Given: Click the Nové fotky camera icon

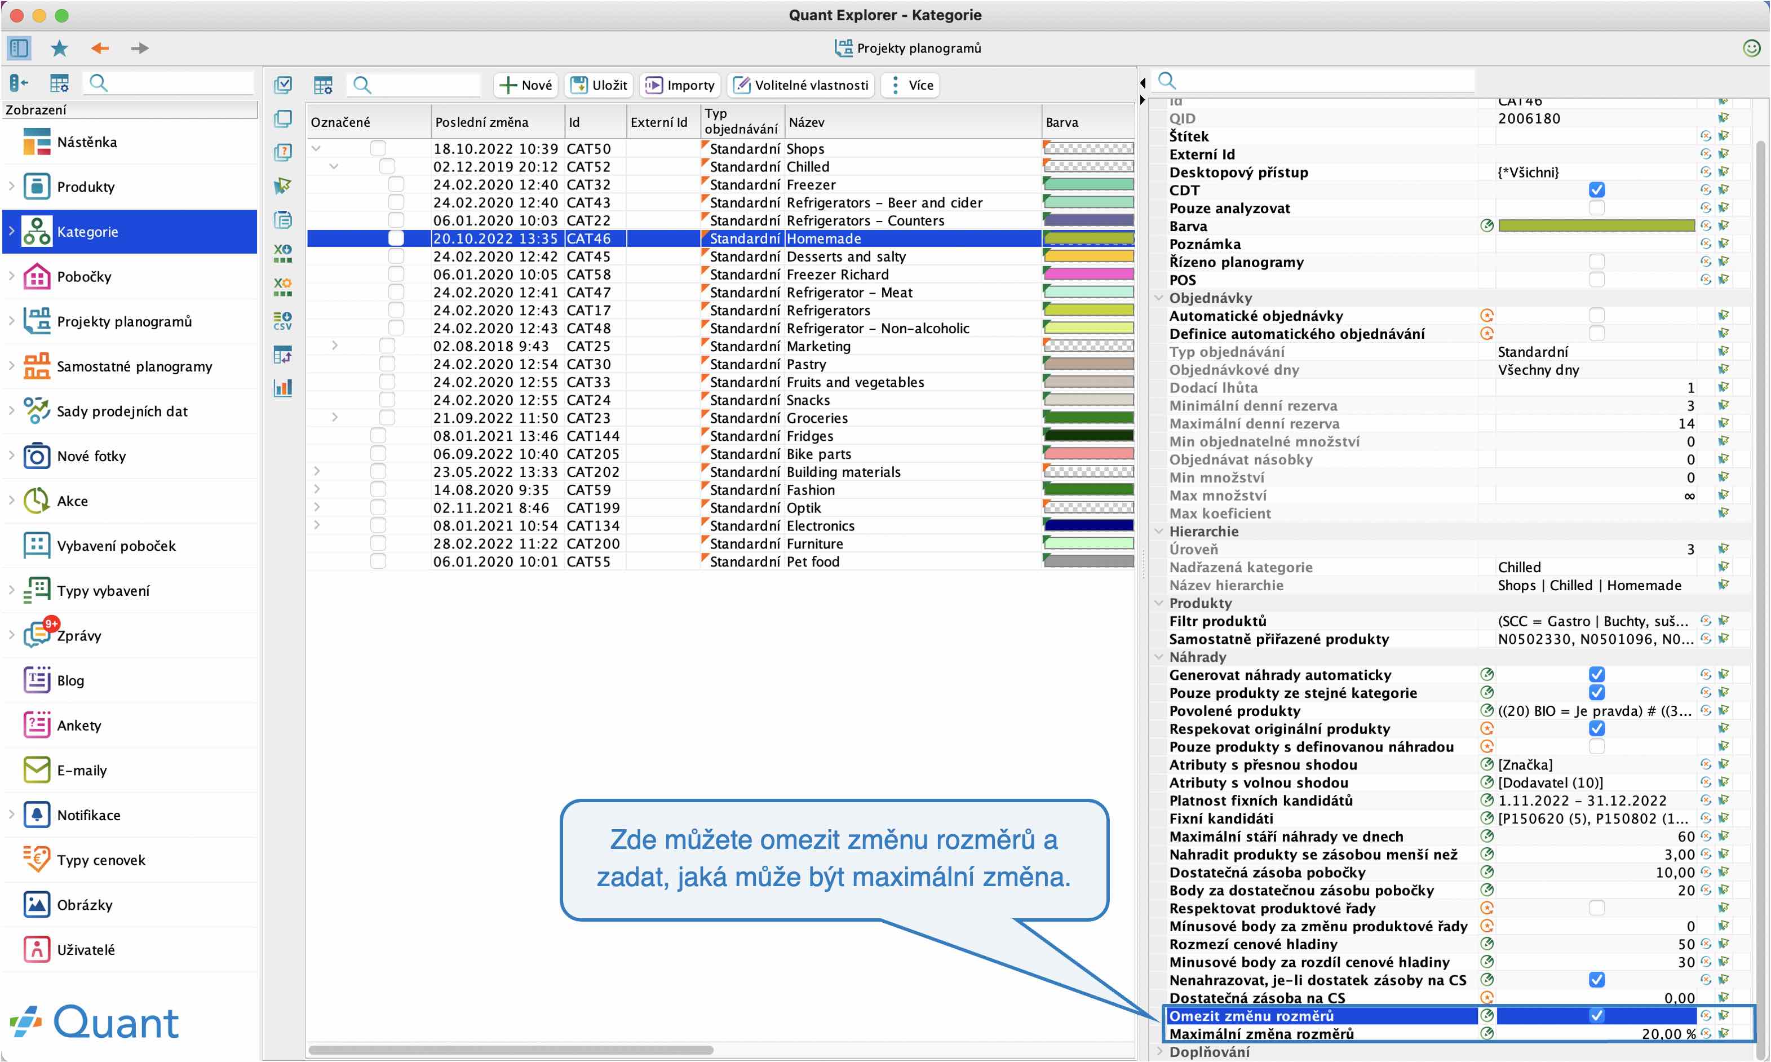Looking at the screenshot, I should click(37, 456).
